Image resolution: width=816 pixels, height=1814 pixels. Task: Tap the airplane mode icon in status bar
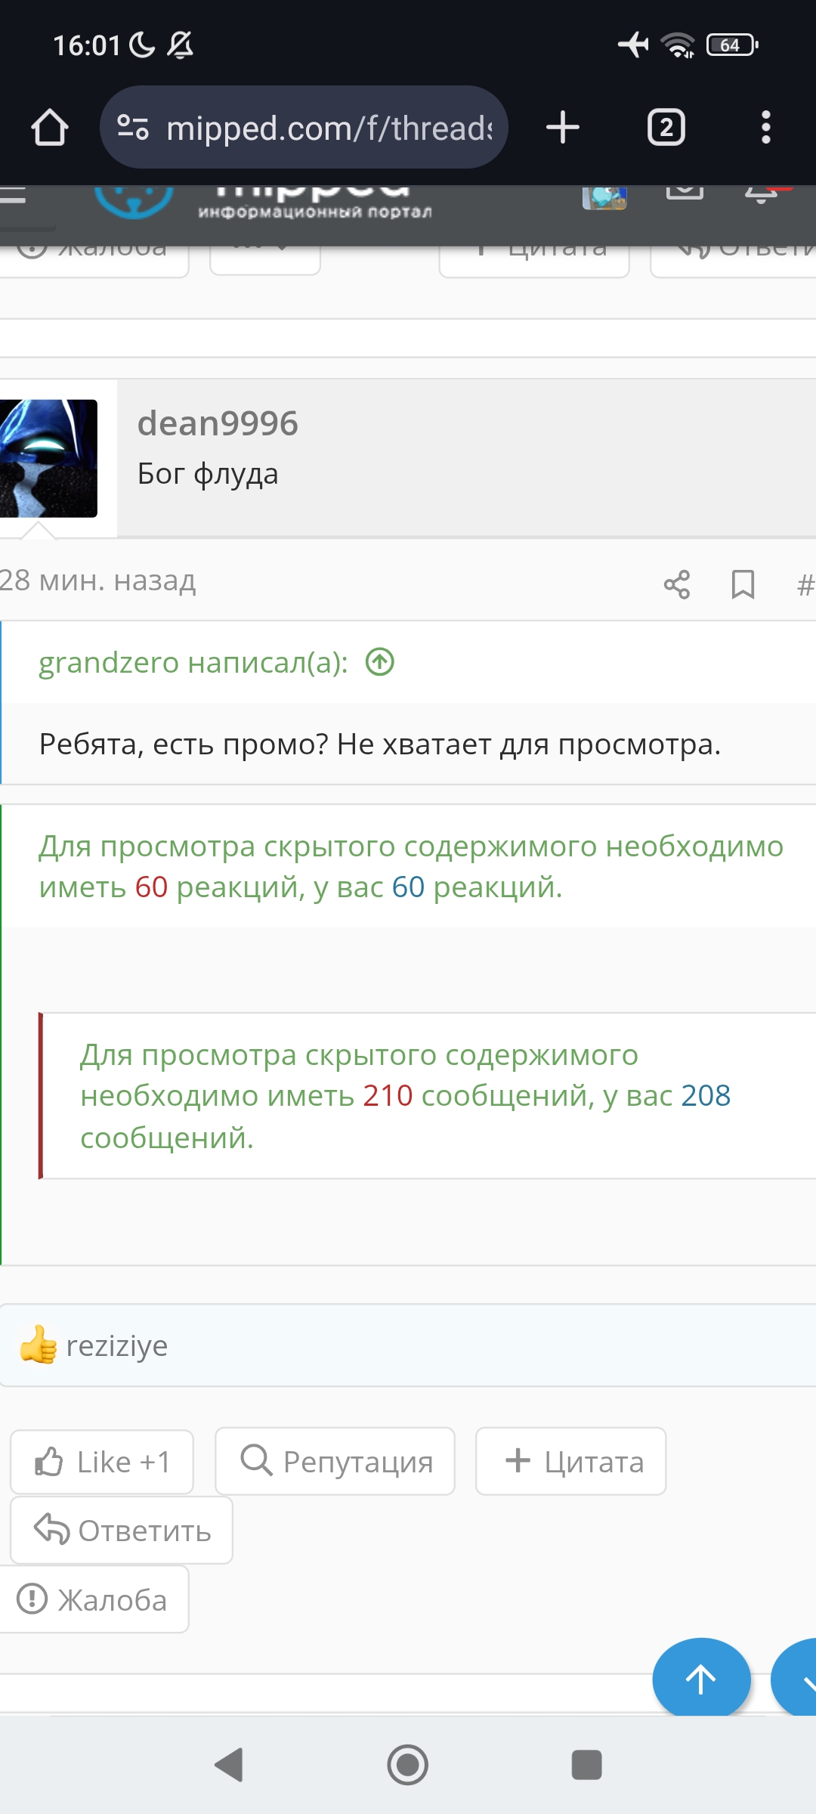point(633,45)
